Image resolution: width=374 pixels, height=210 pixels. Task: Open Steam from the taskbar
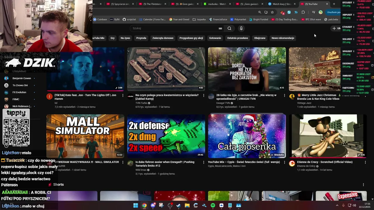tap(179, 205)
